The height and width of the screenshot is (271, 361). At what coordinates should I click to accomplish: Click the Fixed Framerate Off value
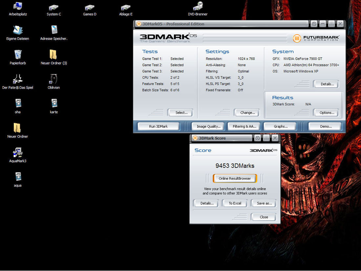(240, 90)
